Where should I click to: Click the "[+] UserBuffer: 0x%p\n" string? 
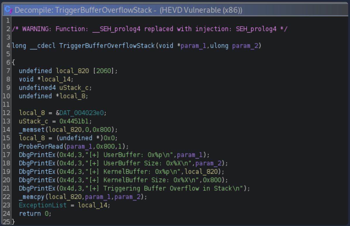point(129,155)
